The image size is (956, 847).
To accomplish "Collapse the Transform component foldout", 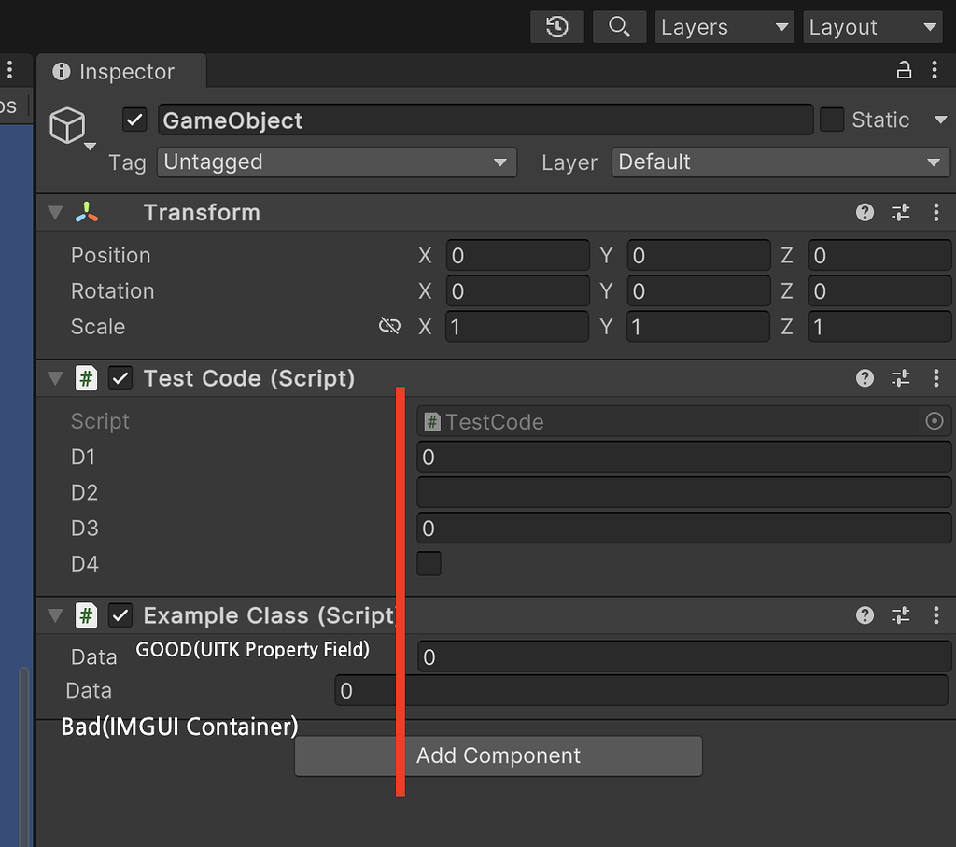I will 56,213.
